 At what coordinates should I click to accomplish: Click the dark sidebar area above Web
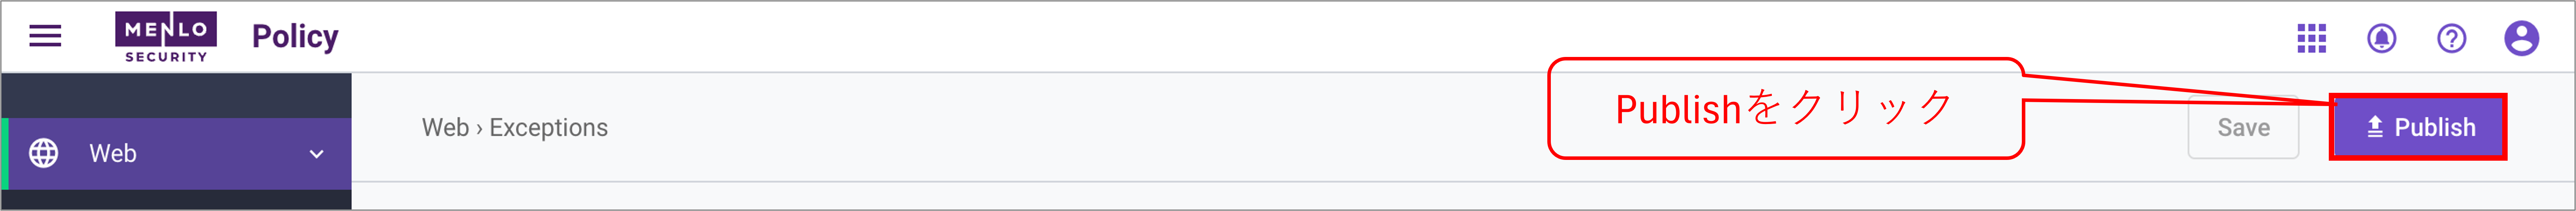click(x=176, y=95)
